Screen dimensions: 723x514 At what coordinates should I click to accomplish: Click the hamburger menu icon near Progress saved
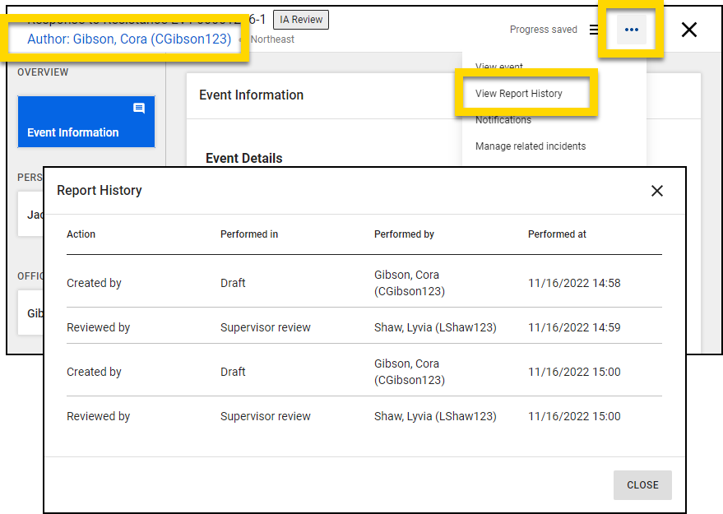tap(595, 29)
